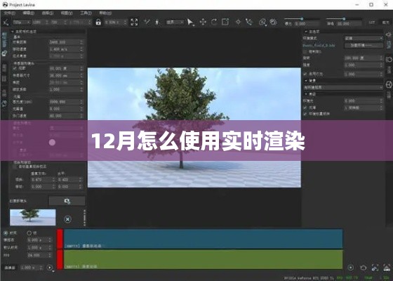Image resolution: width=393 pixels, height=281 pixels.
Task: Open the 帮助(H) menu
Action: tap(105, 13)
